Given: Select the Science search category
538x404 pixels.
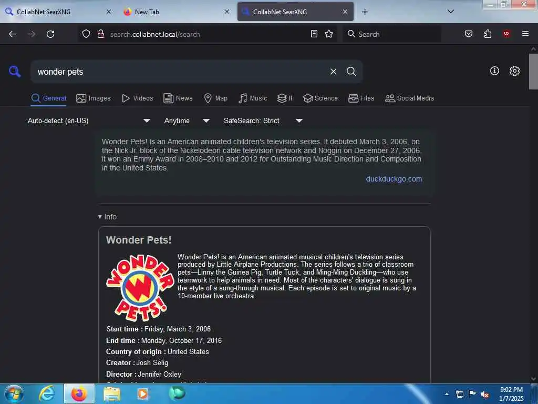Looking at the screenshot, I should point(320,98).
